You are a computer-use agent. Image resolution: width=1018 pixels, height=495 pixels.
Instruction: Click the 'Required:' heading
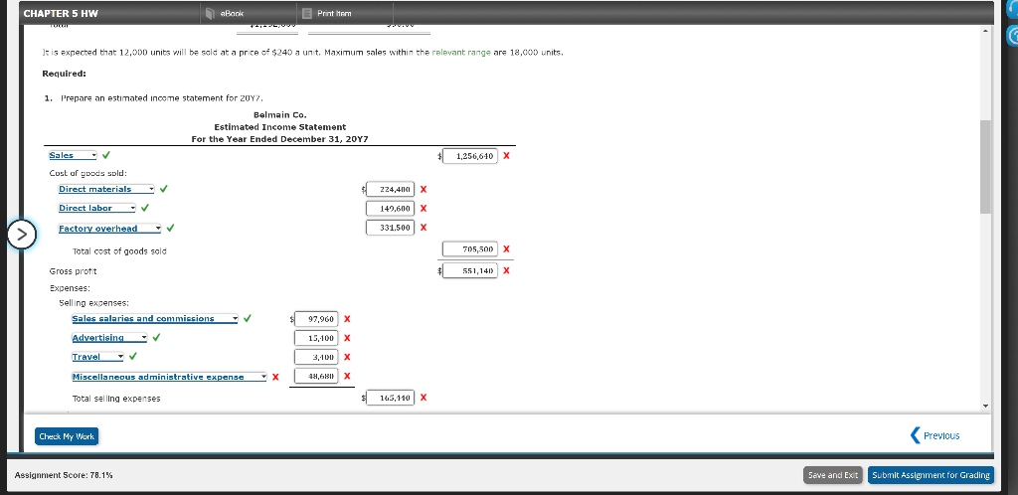coord(65,74)
